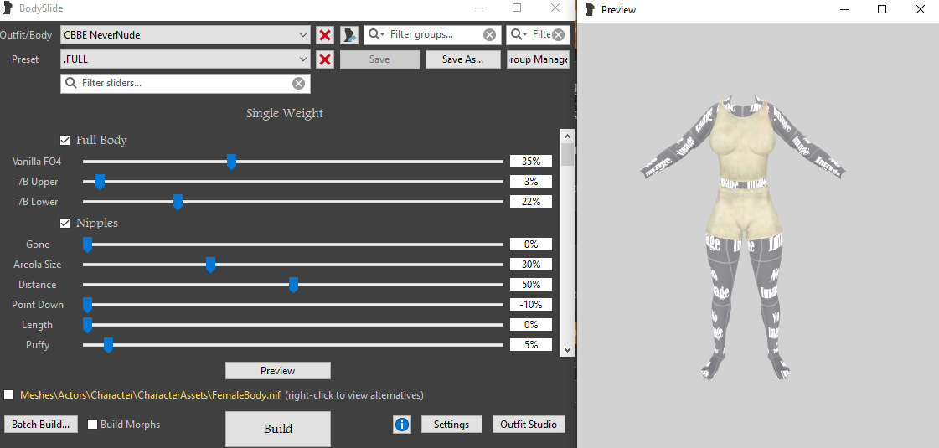
Task: Click the Distance slider handle
Action: point(293,285)
